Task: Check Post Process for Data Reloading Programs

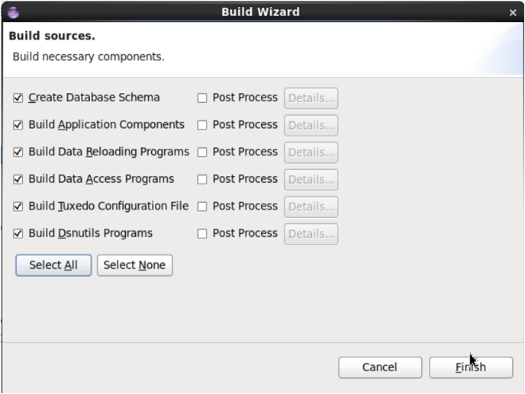Action: 202,152
